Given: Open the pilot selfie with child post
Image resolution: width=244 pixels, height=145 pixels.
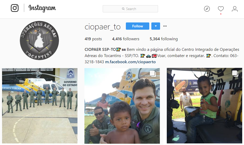Looking at the screenshot, I should coord(122,106).
